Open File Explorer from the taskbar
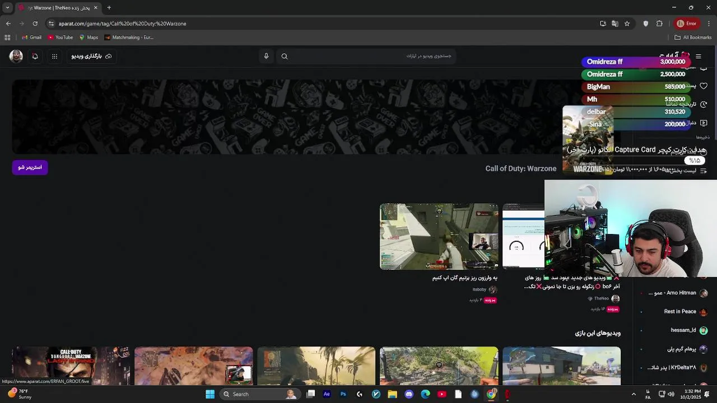Image resolution: width=717 pixels, height=403 pixels. 393,394
